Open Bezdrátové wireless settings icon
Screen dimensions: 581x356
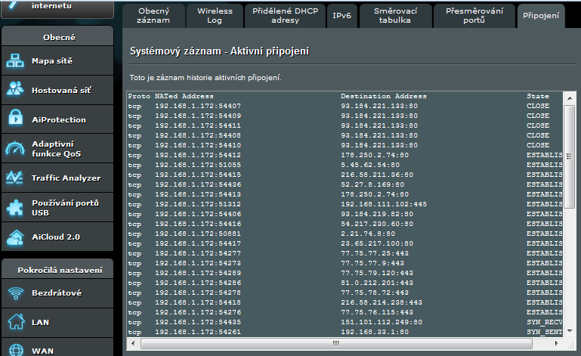pos(16,293)
